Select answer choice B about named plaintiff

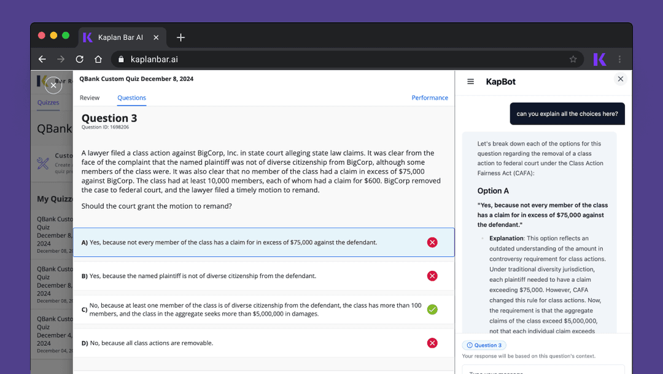pyautogui.click(x=264, y=276)
